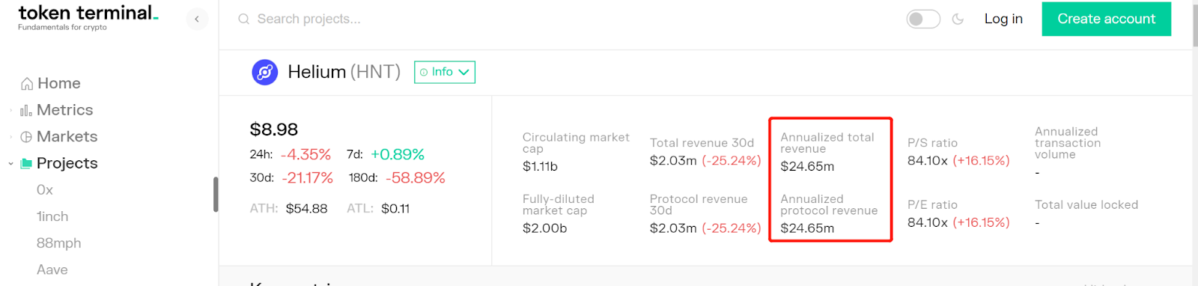Collapse the sidebar with the chevron button
Screen dimensions: 1198x286
click(x=197, y=19)
